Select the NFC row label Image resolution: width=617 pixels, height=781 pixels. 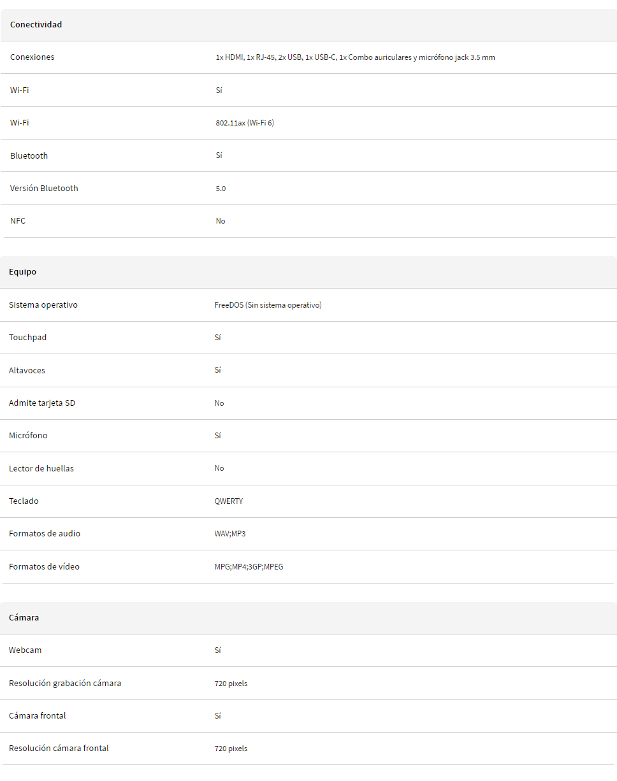[18, 221]
